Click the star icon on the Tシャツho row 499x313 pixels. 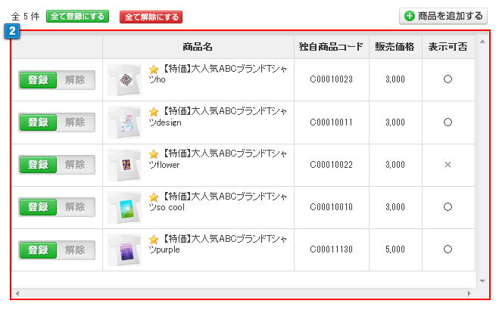tap(153, 69)
